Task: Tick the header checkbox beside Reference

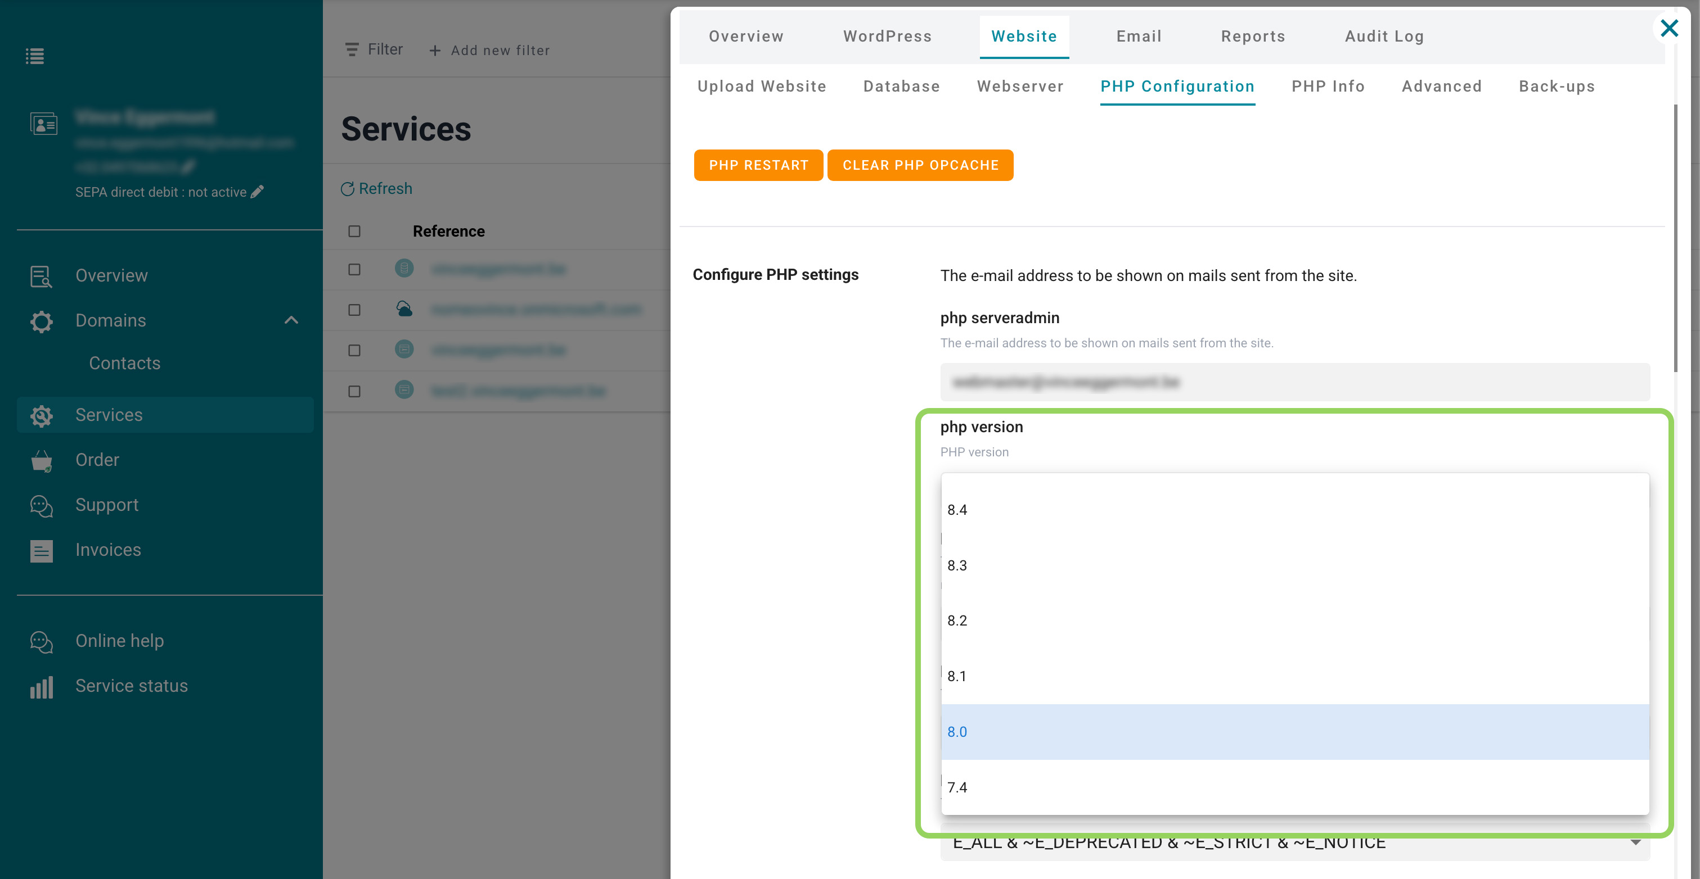Action: pyautogui.click(x=354, y=232)
